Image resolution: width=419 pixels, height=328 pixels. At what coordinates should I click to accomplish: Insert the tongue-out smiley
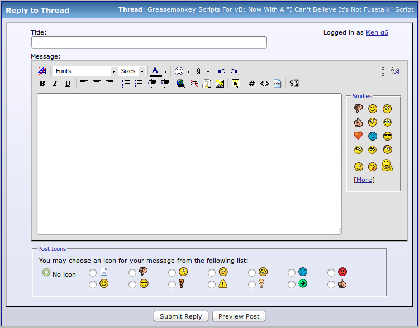pyautogui.click(x=372, y=167)
